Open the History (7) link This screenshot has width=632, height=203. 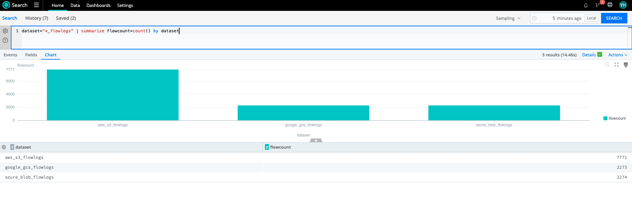coord(37,18)
